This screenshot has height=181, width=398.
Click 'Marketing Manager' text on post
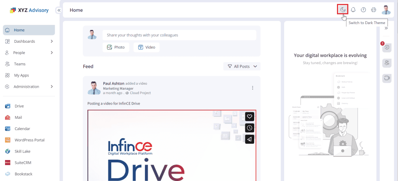coord(118,89)
